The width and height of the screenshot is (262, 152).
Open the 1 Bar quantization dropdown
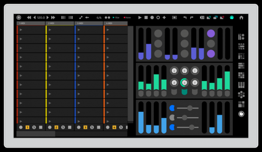pyautogui.click(x=116, y=18)
